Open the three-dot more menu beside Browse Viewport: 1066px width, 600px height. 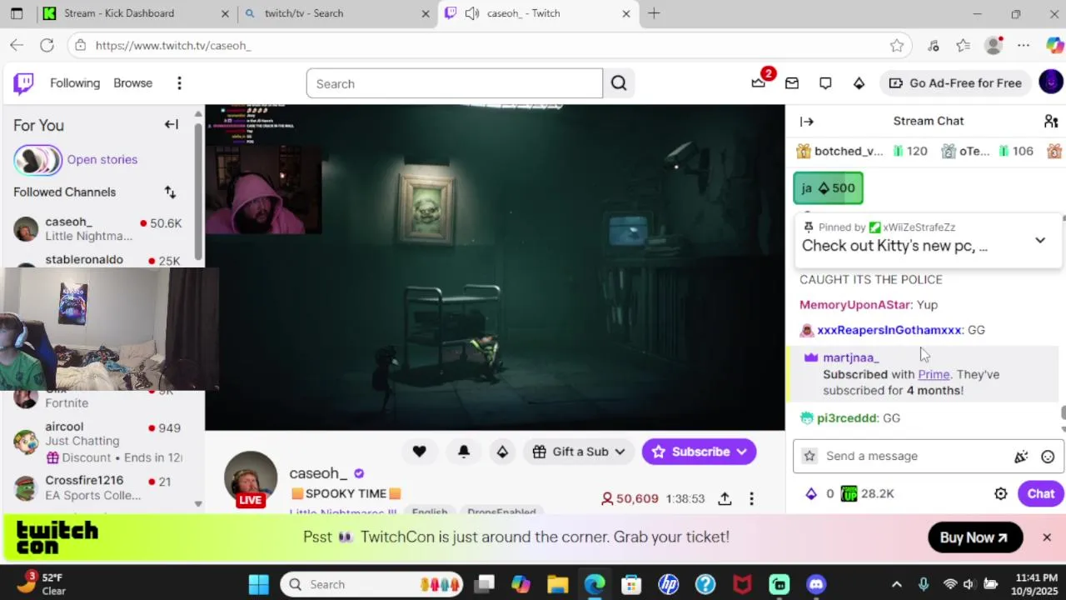tap(179, 83)
